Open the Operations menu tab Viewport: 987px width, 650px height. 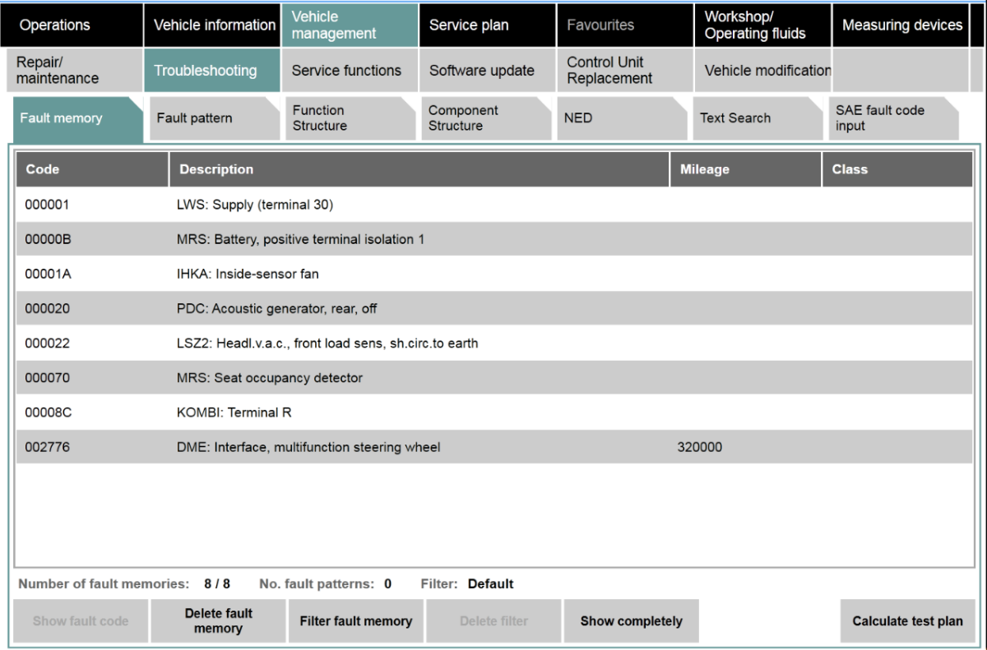point(72,25)
